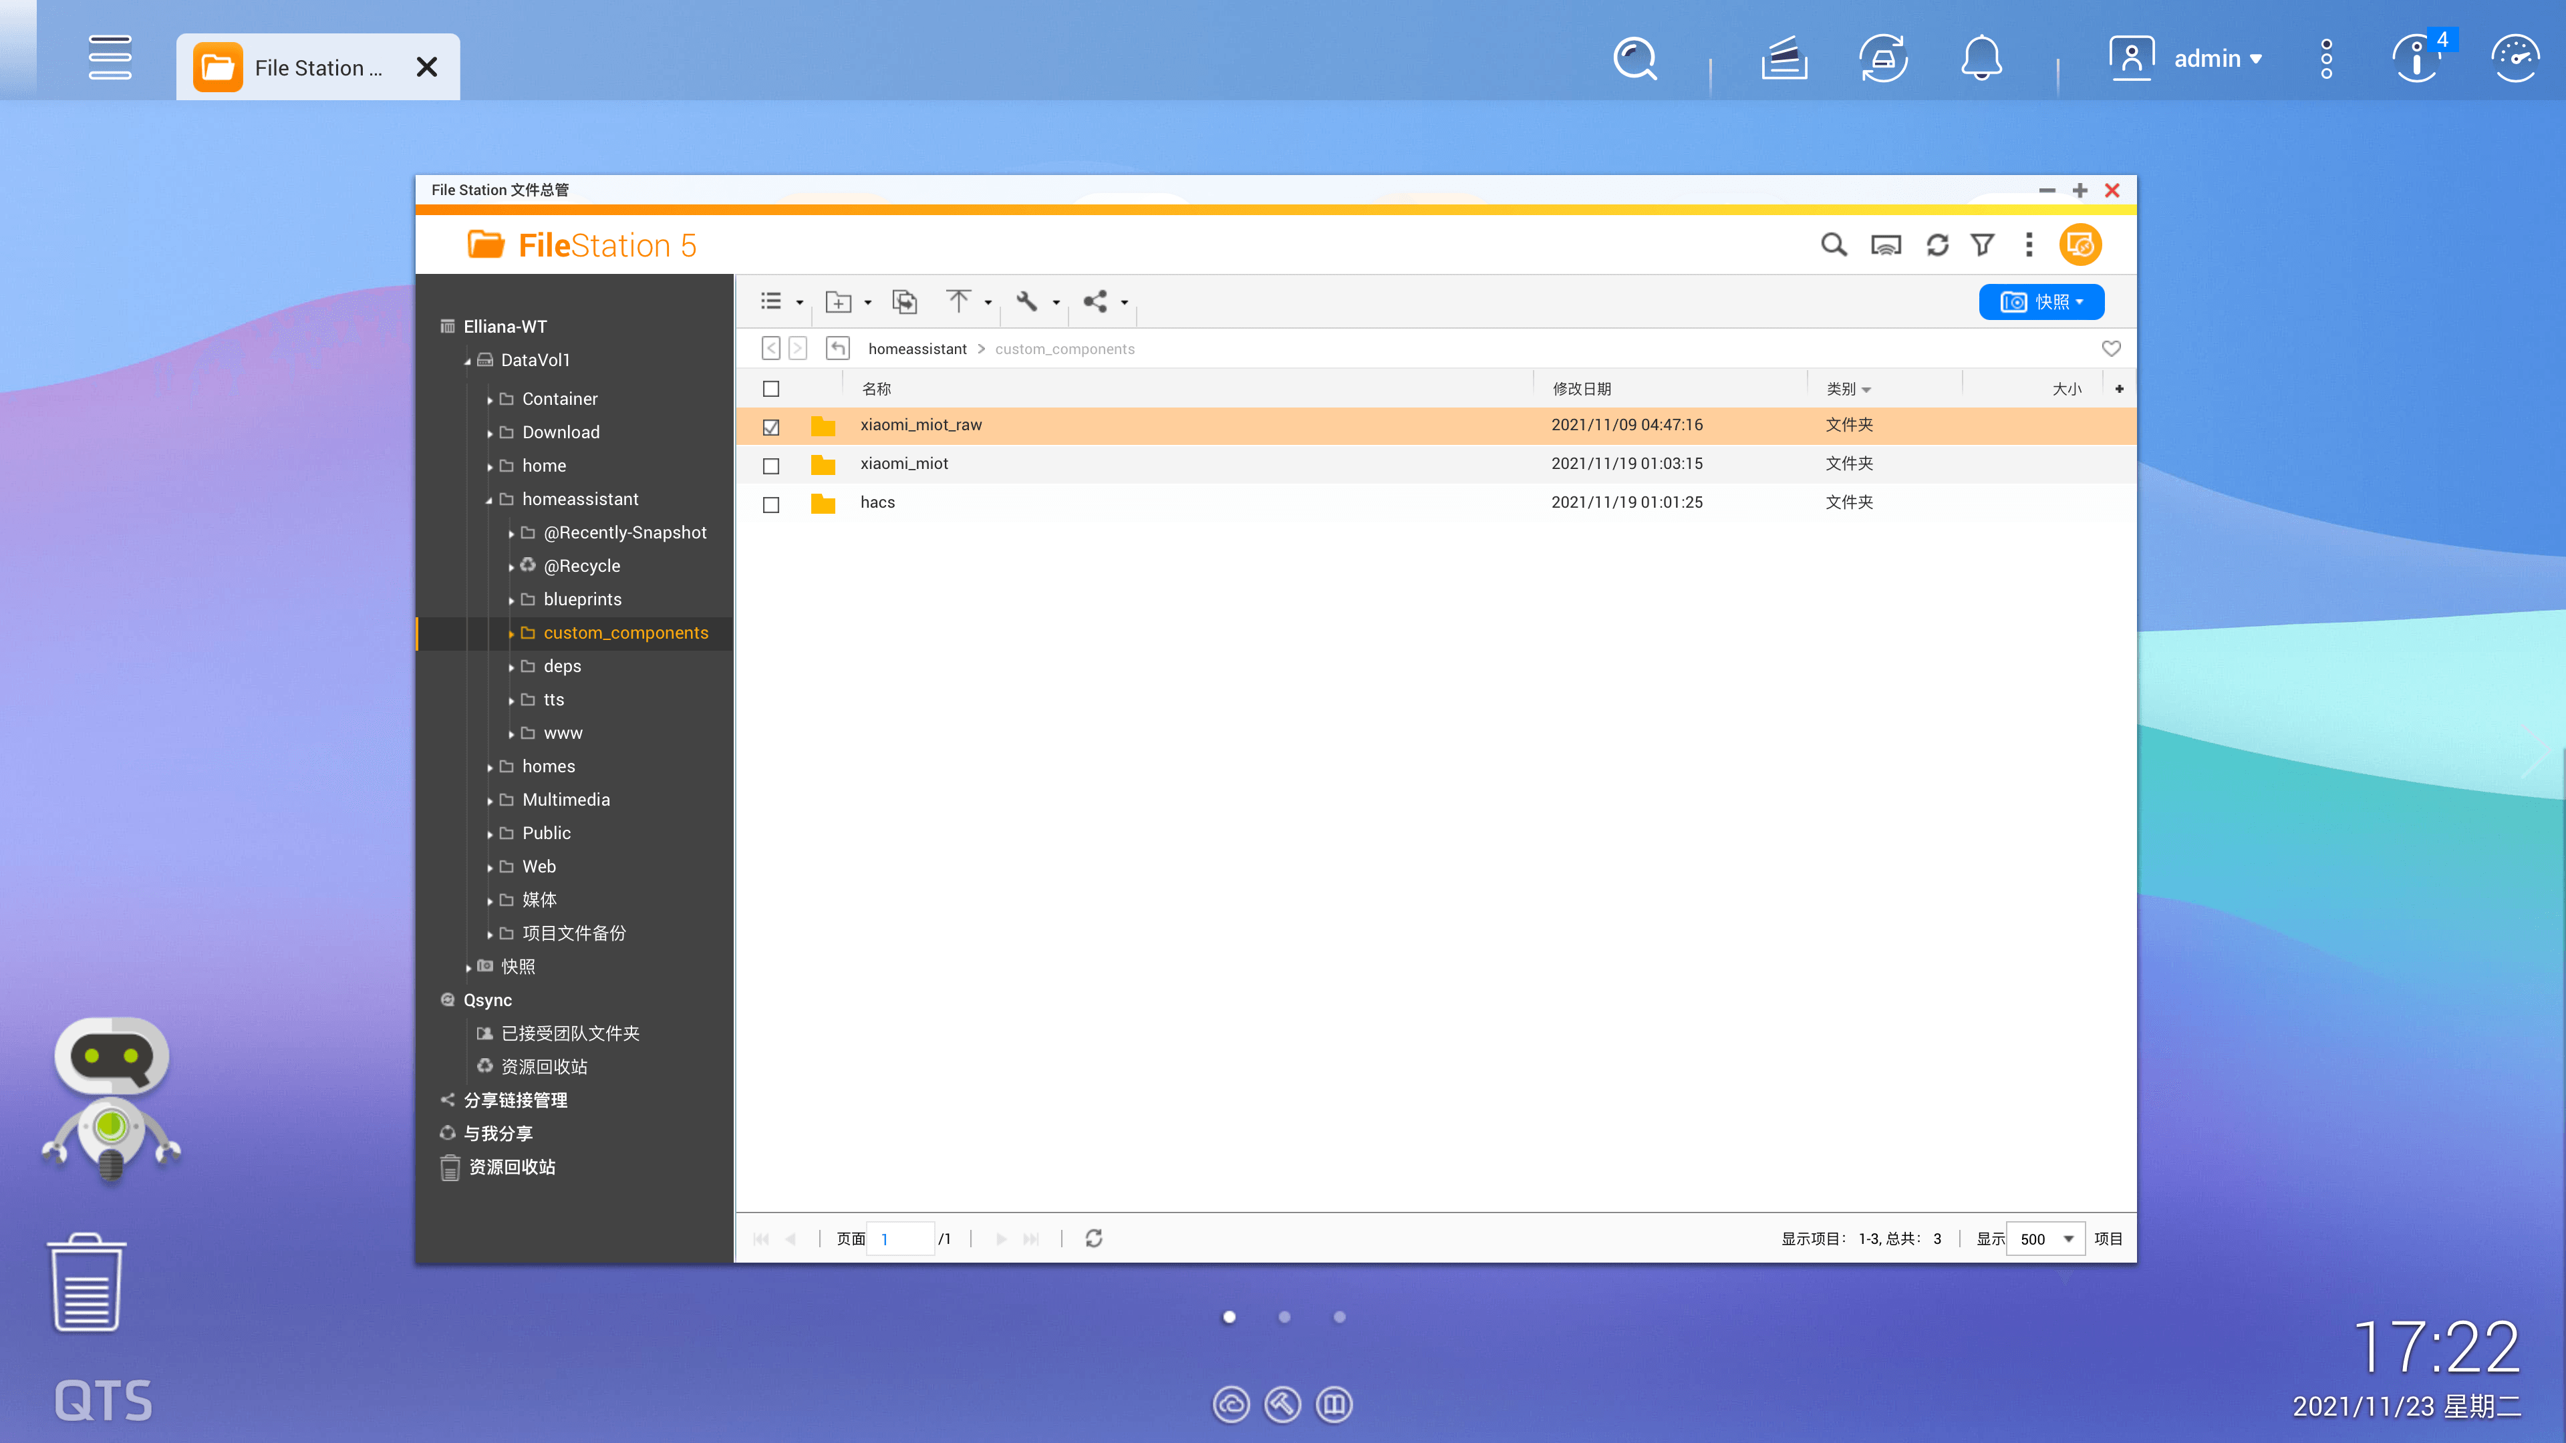
Task: Add a column with the plus icon
Action: tap(2119, 389)
